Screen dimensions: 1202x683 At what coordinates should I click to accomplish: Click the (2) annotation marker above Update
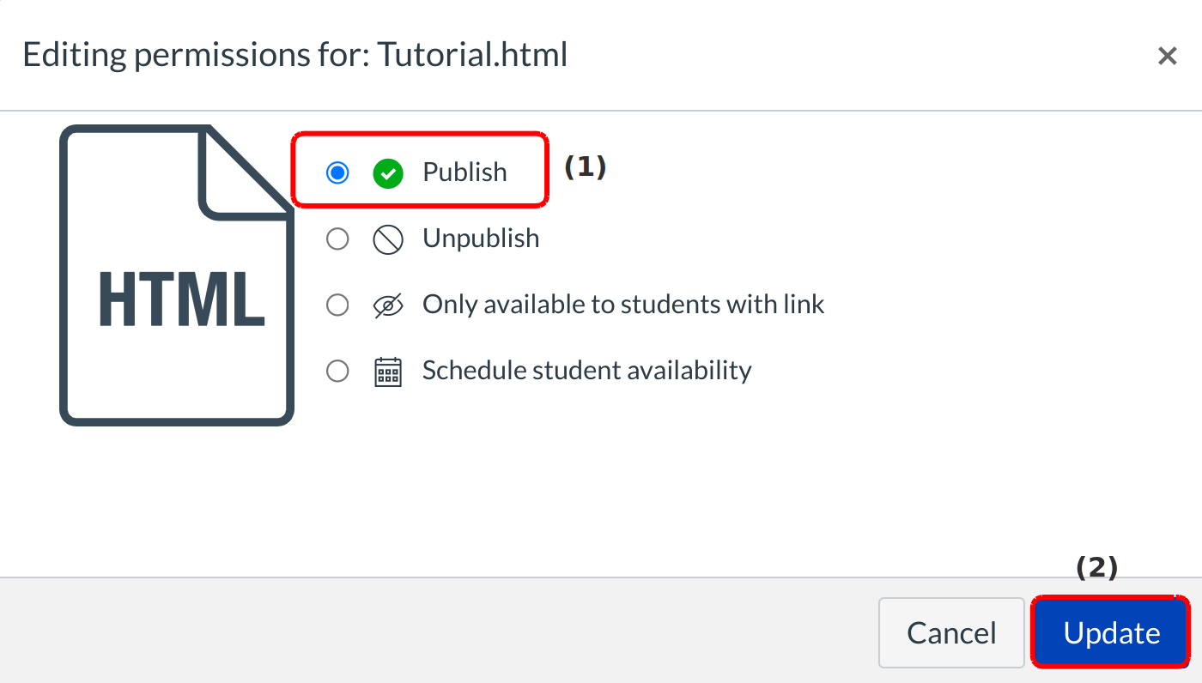(x=1096, y=567)
